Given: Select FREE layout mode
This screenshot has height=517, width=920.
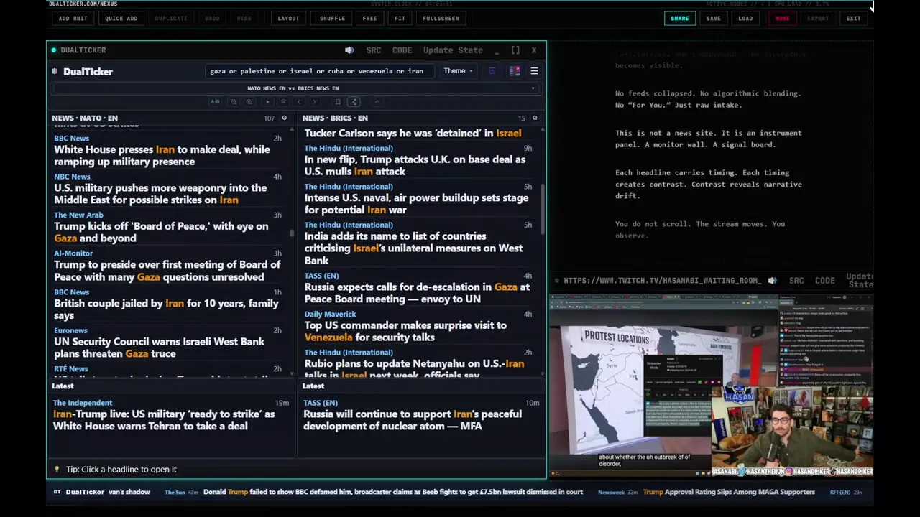Looking at the screenshot, I should (370, 18).
